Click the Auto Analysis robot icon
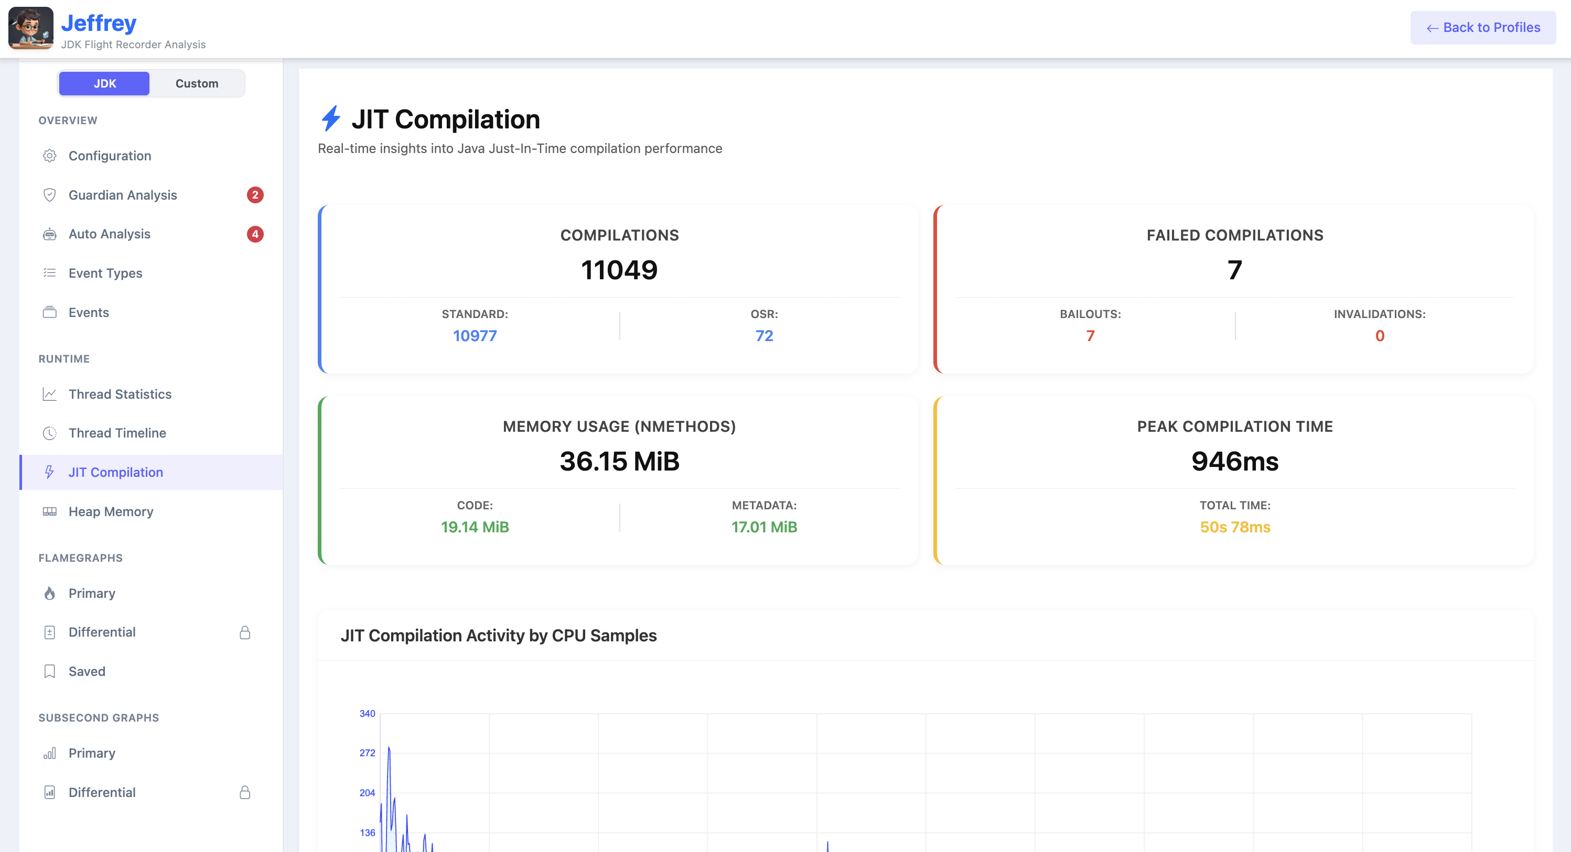 click(49, 234)
